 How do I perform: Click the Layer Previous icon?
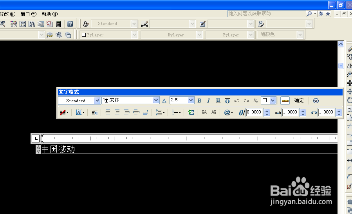pyautogui.click(x=59, y=35)
